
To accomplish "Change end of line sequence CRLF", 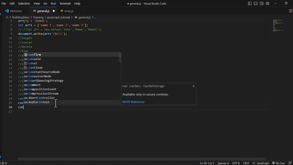I will click(x=246, y=163).
